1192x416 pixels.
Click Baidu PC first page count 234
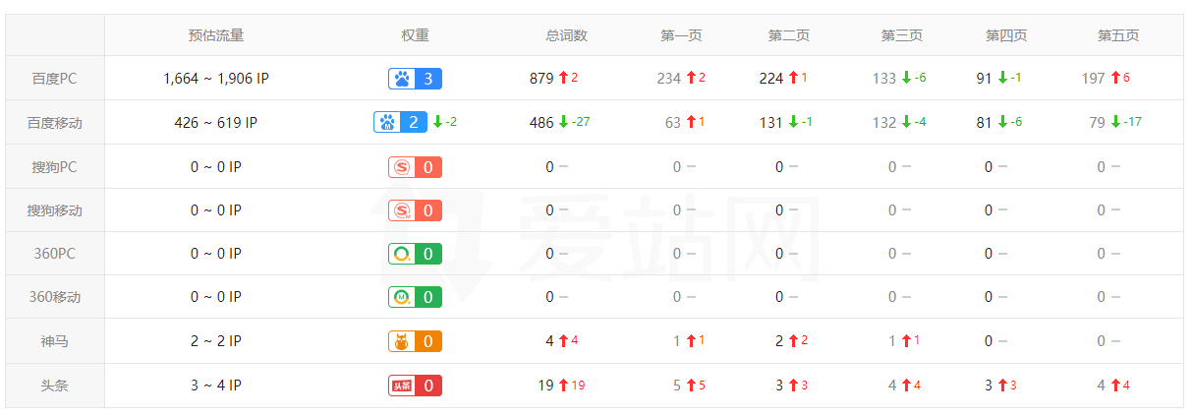coord(669,79)
